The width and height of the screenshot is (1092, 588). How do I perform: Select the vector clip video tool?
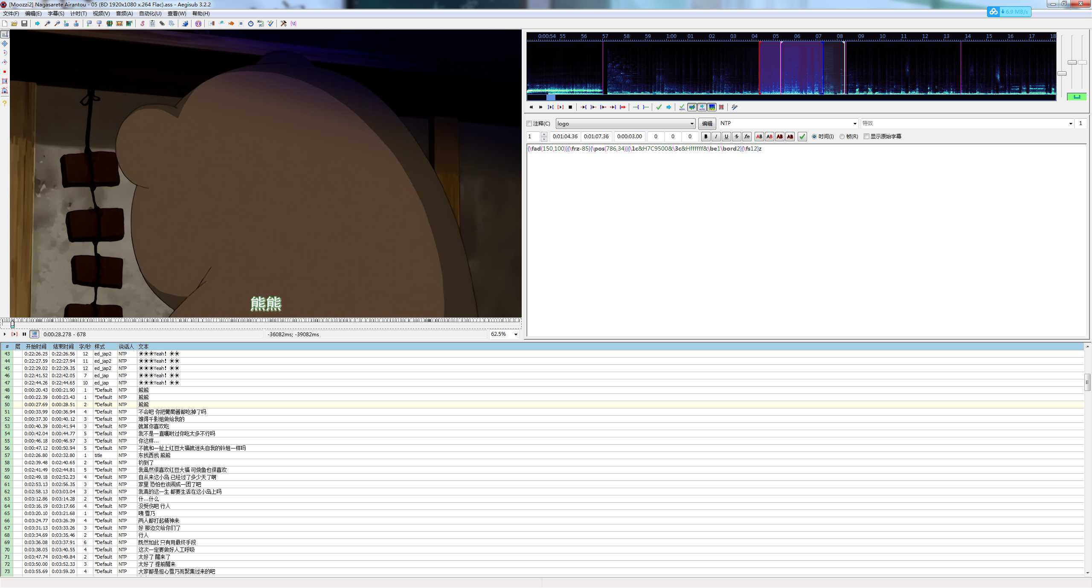[5, 90]
